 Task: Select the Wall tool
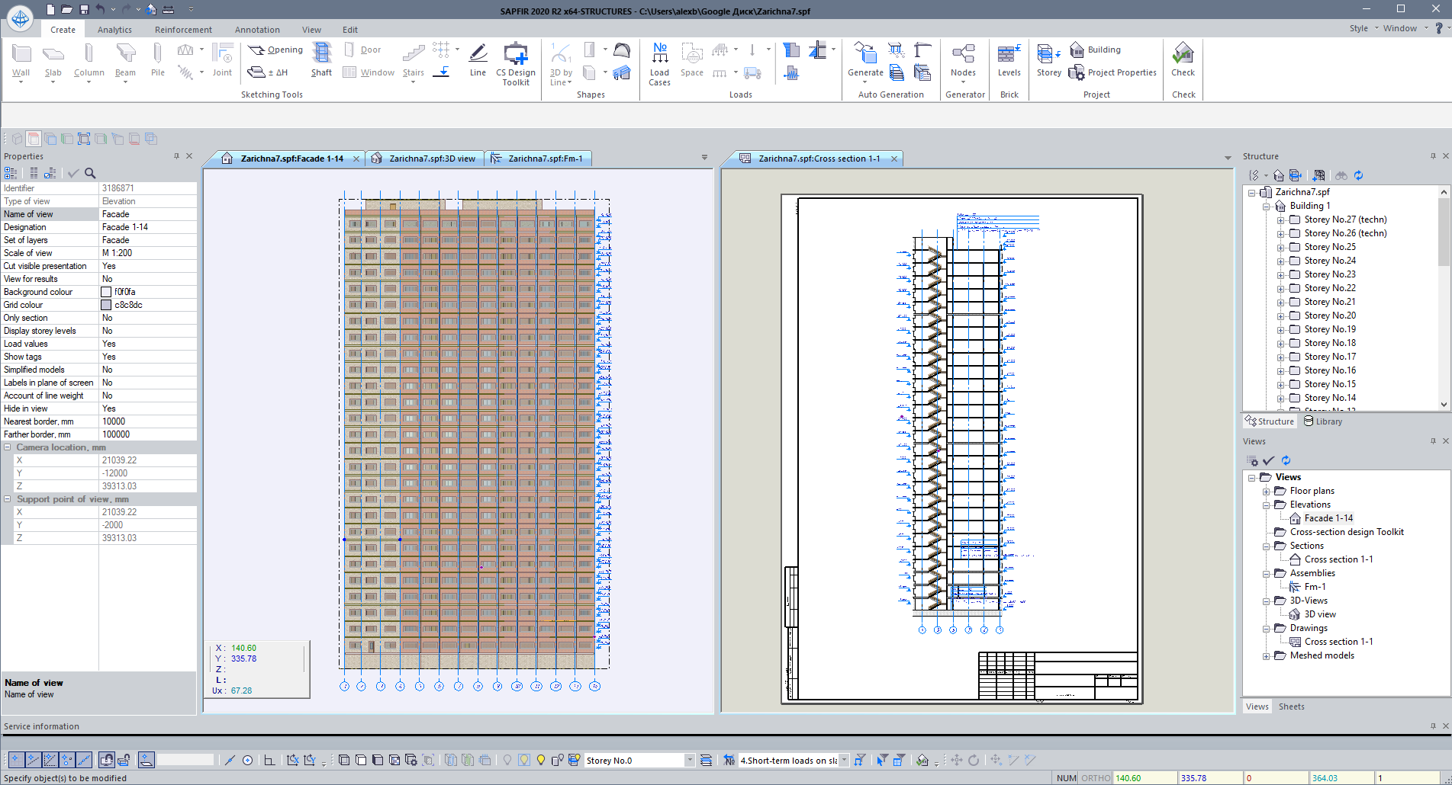(21, 61)
